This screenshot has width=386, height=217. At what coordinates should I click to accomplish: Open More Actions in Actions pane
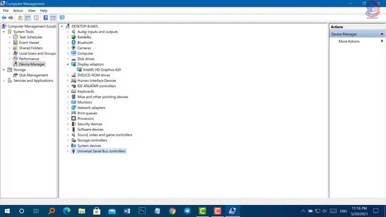[x=349, y=42]
